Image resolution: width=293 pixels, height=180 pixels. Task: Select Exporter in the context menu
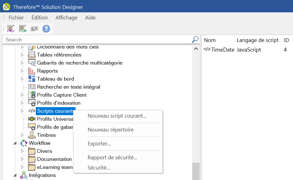99,144
